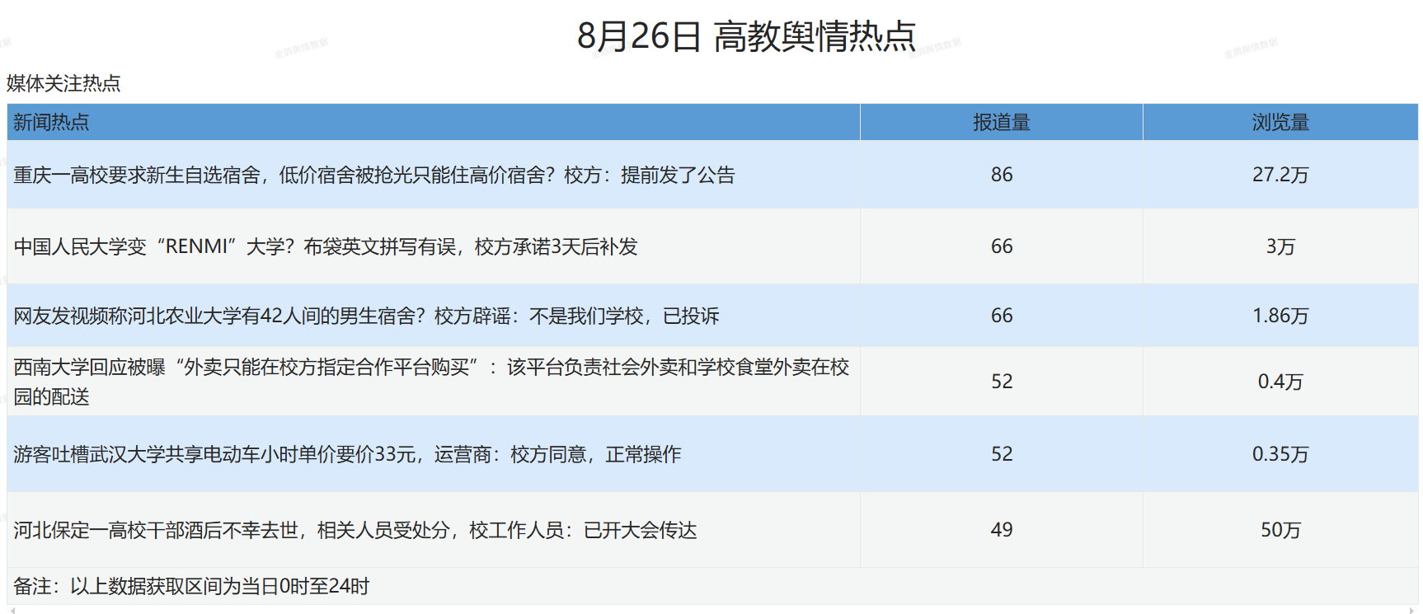
Task: Select the 0.35万 view count cell
Action: (x=1280, y=454)
